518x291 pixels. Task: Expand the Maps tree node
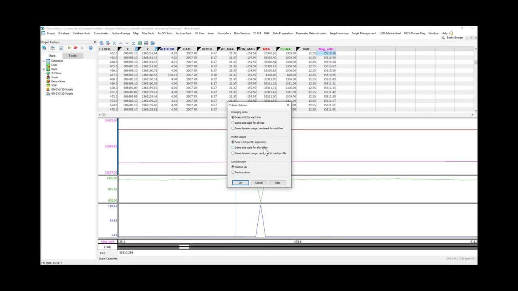(43, 69)
